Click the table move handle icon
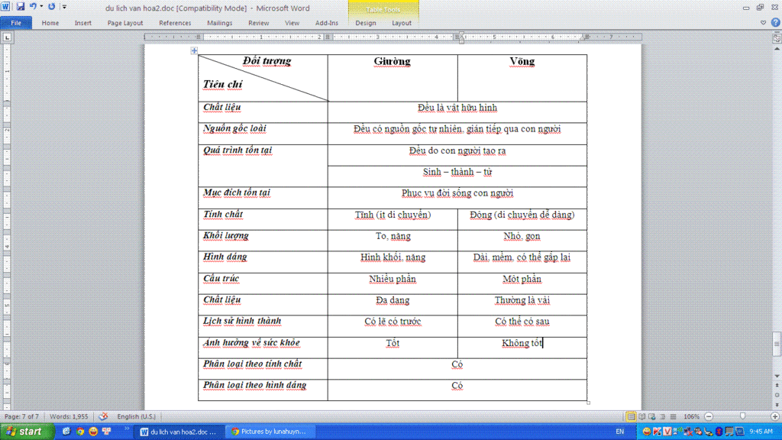The image size is (782, 440). click(195, 50)
